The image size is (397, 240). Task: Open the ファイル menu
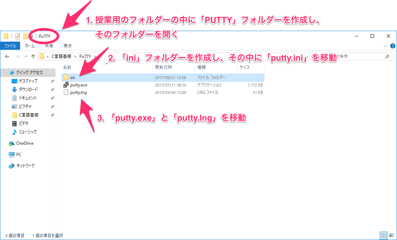[x=10, y=46]
